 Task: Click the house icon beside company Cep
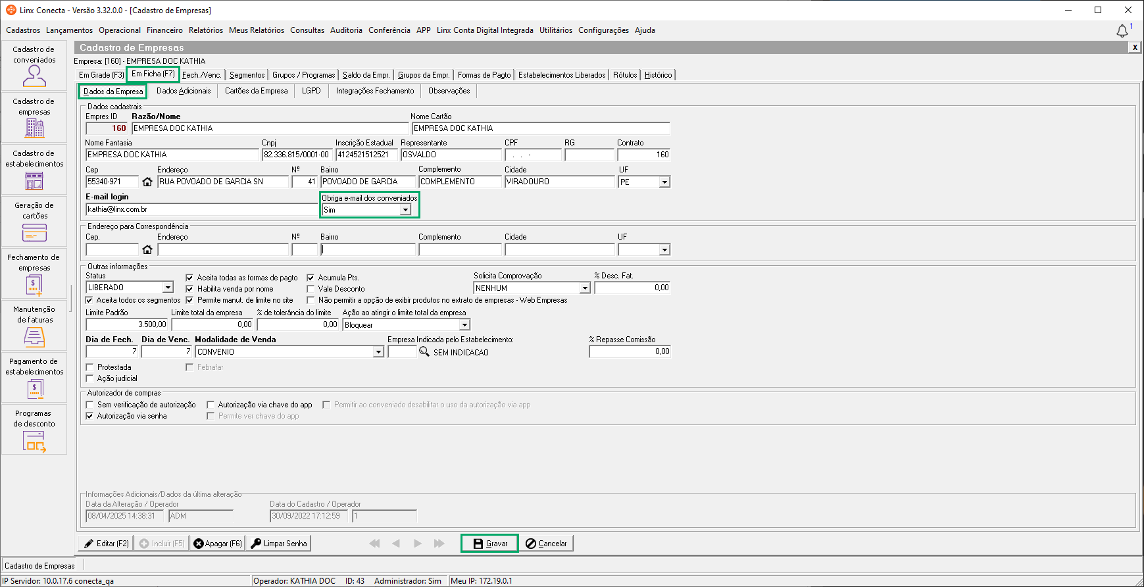click(147, 182)
